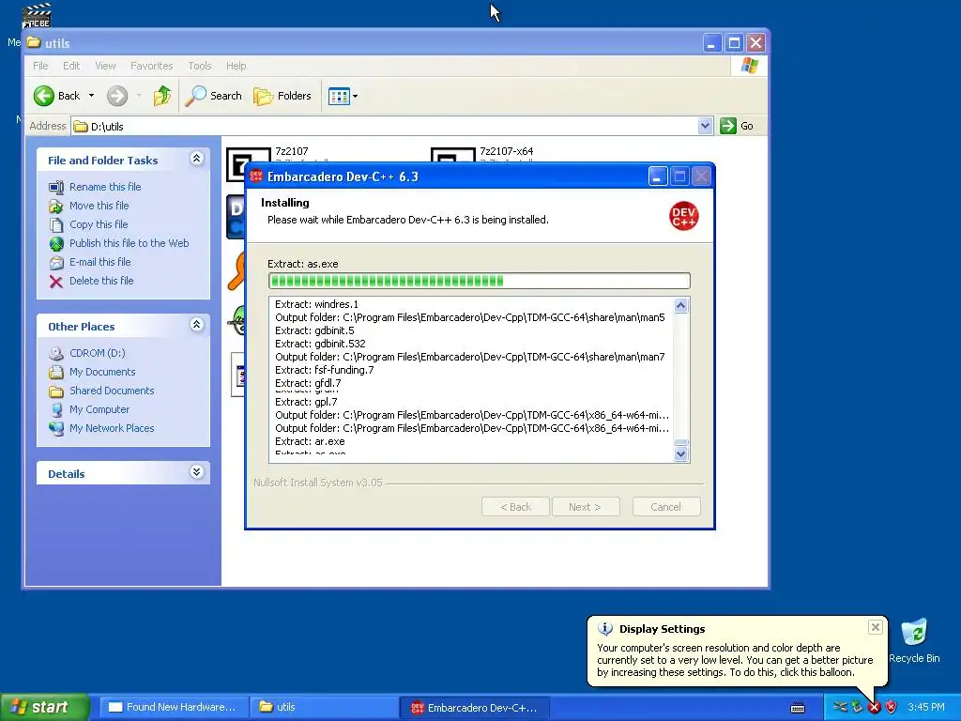Click the Back arrow in utils window

coord(44,96)
